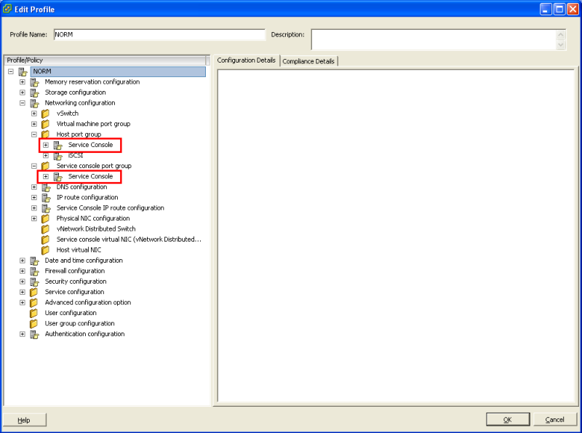Click the Authentication configuration folder icon
The height and width of the screenshot is (433, 582).
(33, 333)
